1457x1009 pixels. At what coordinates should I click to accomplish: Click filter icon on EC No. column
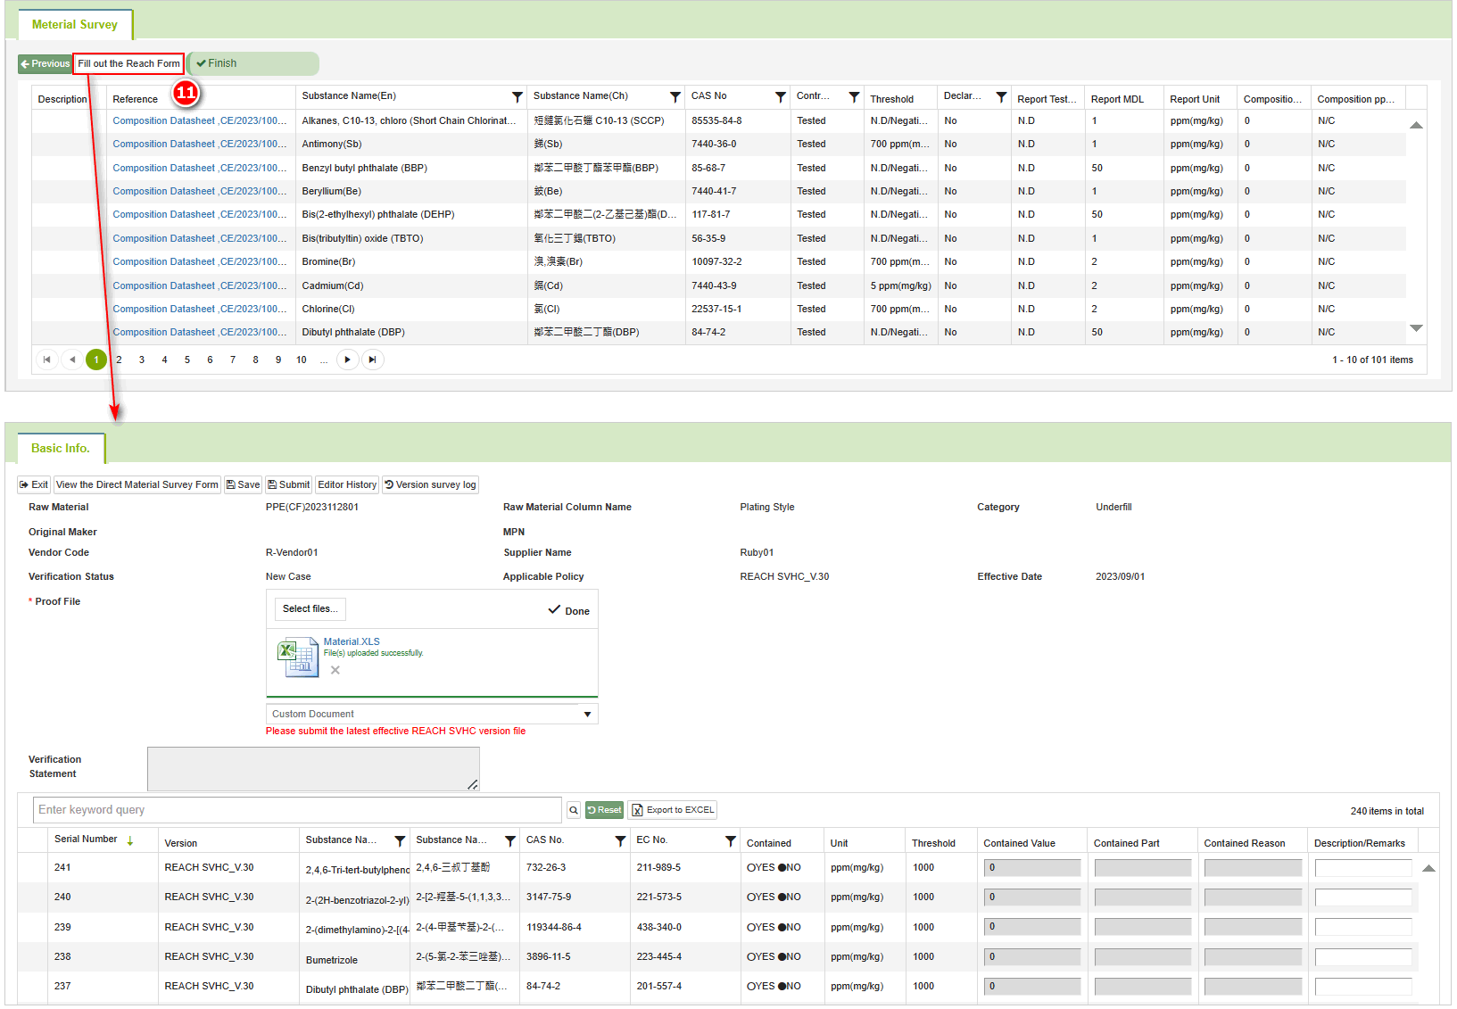[730, 841]
